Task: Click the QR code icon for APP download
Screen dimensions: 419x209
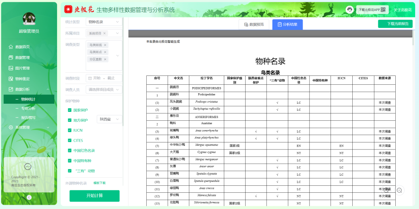Action: pyautogui.click(x=383, y=10)
